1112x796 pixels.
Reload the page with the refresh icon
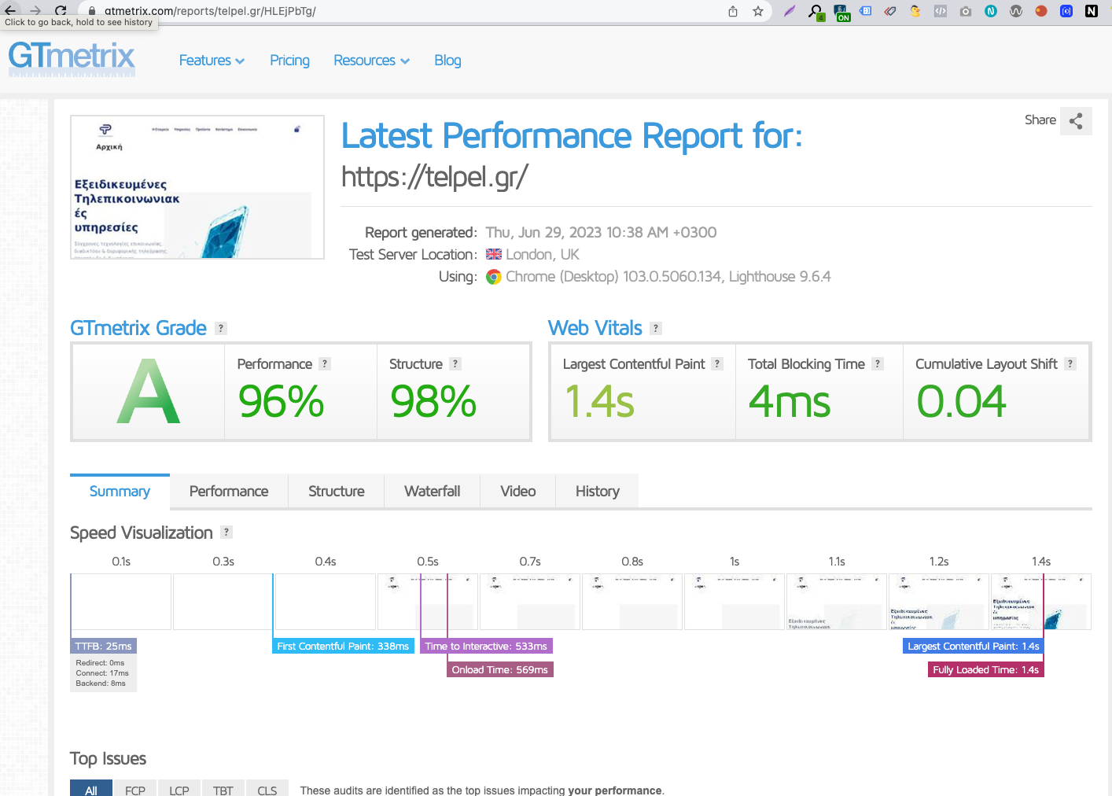61,10
